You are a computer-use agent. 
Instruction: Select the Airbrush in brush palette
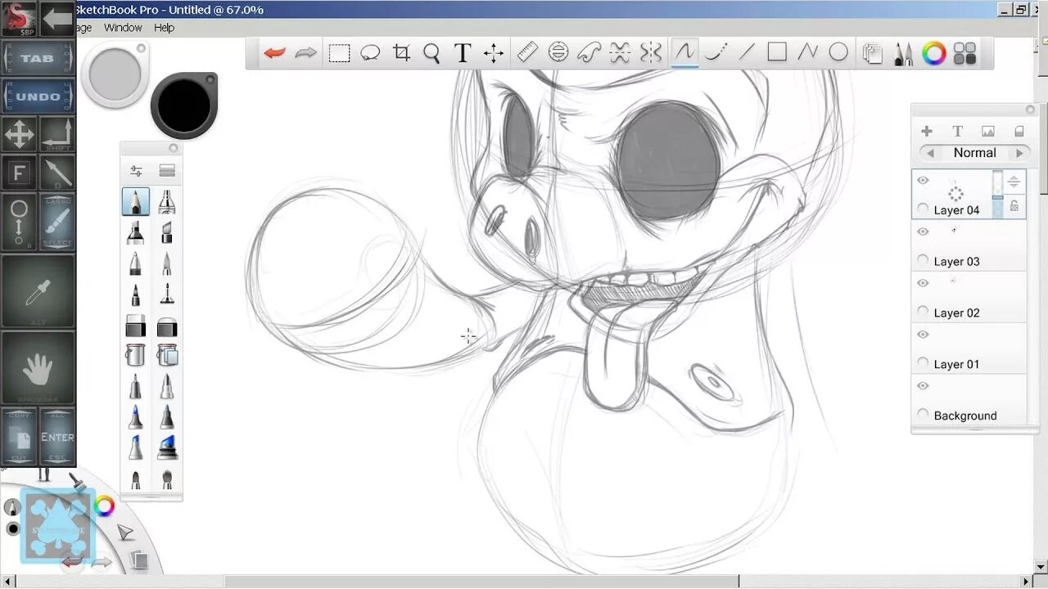(167, 201)
